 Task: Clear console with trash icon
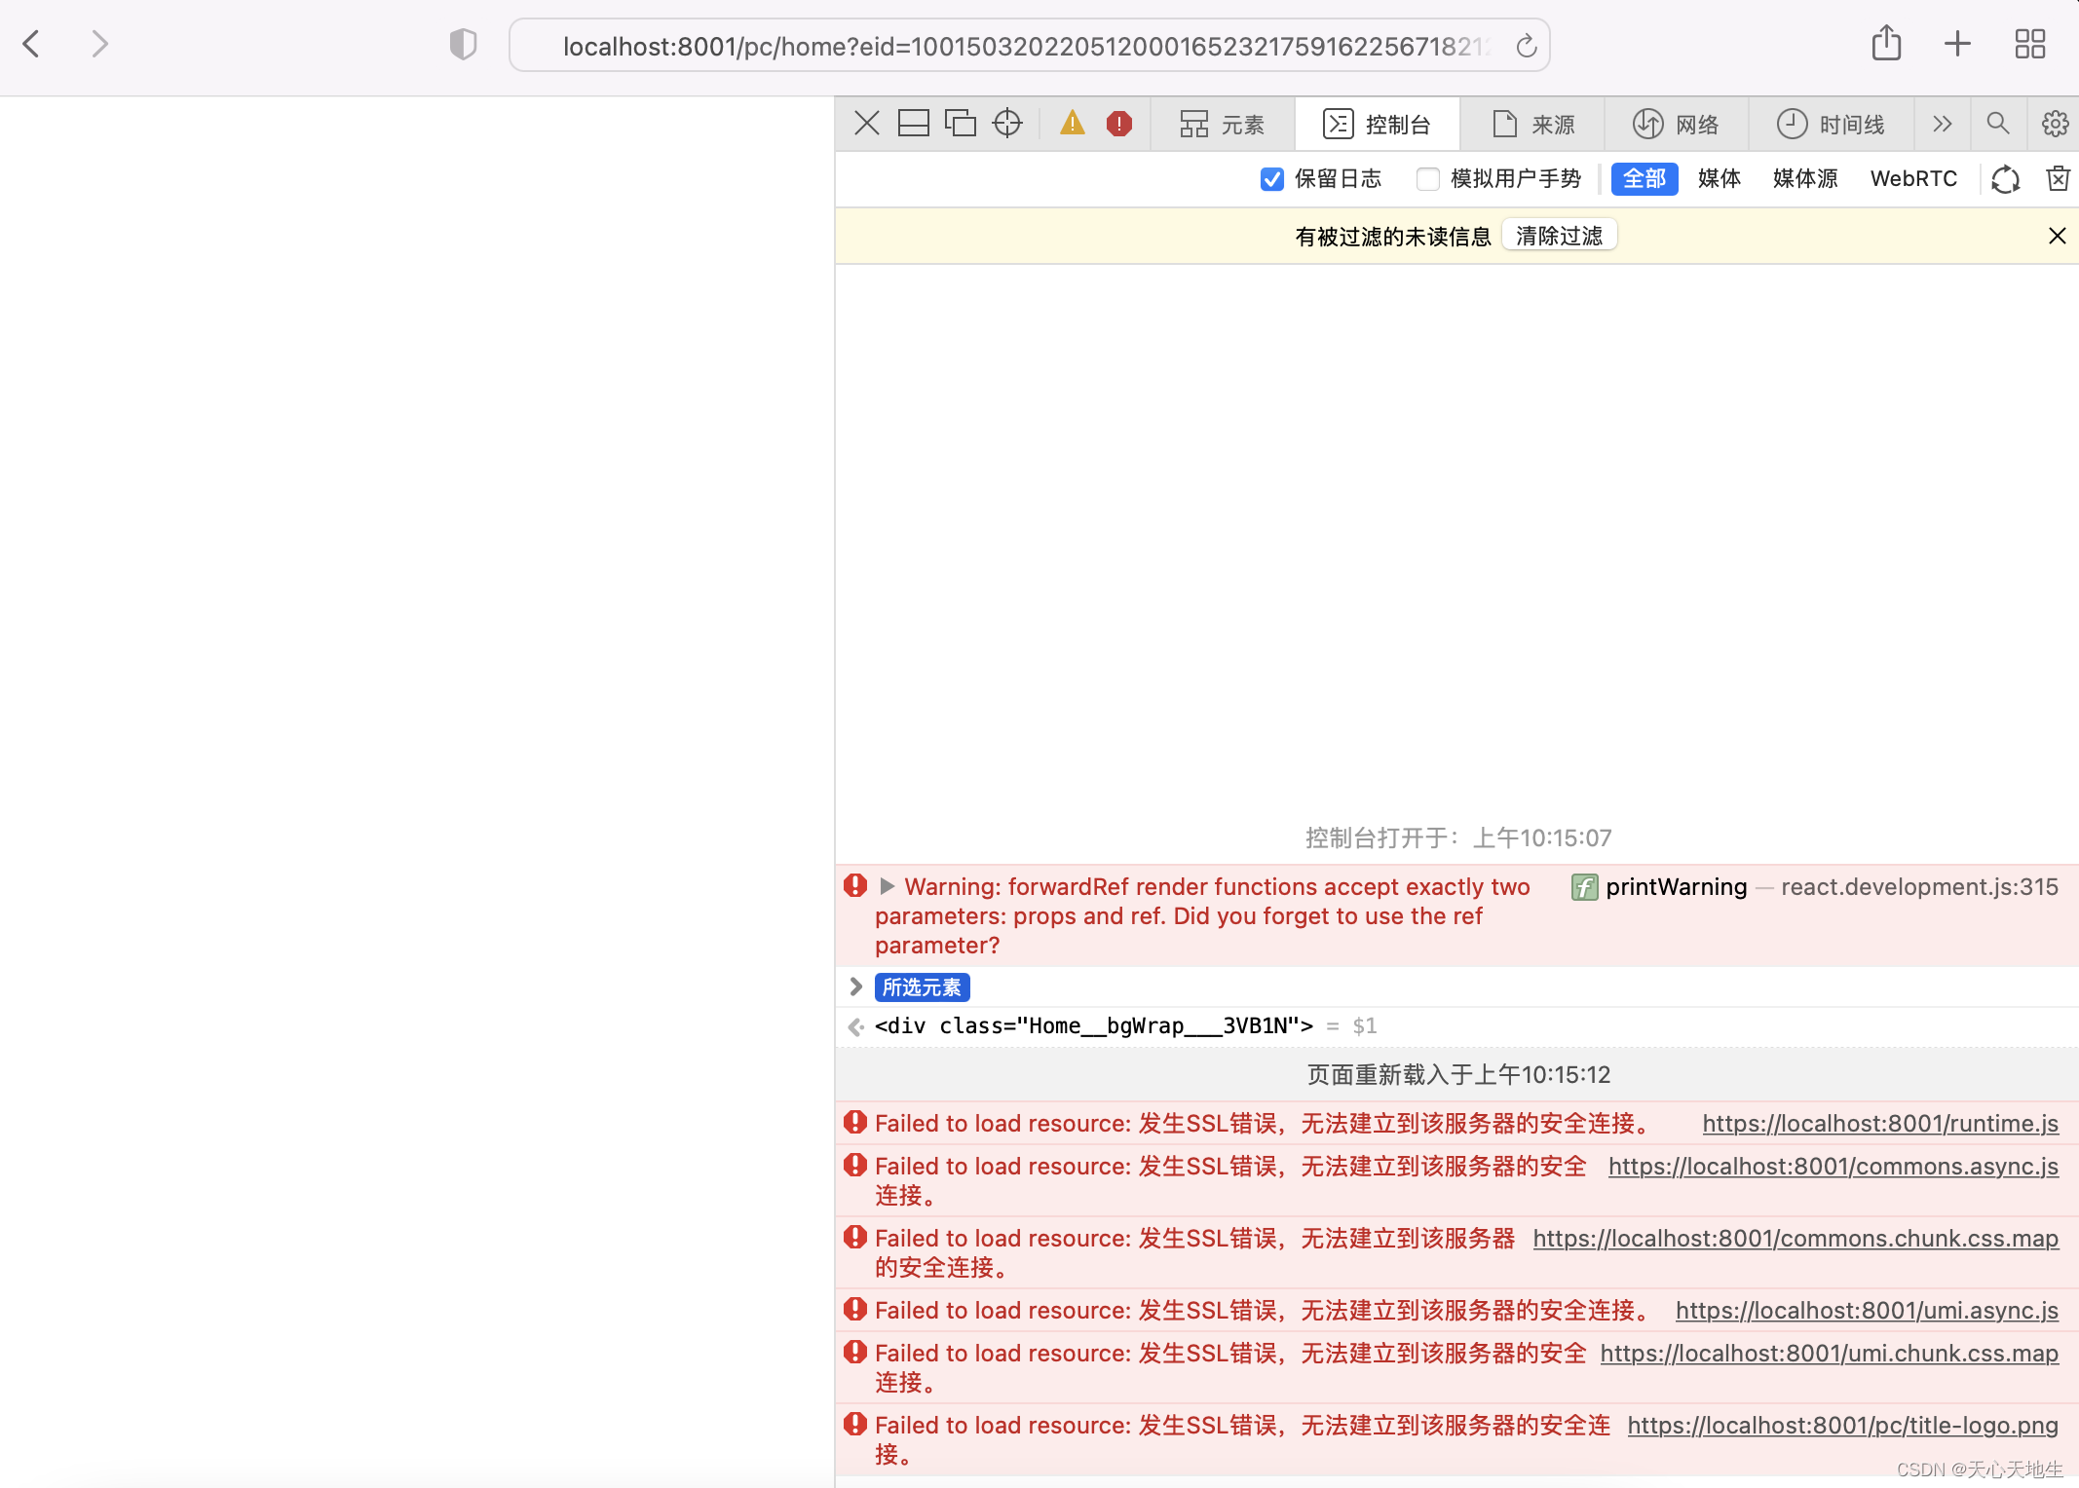pyautogui.click(x=2058, y=179)
